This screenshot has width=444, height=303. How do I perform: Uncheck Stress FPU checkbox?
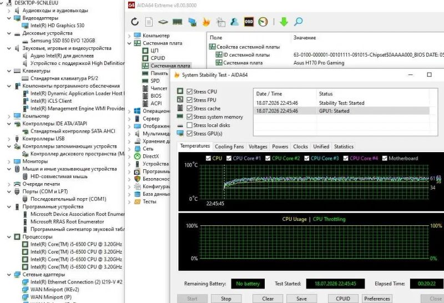click(189, 100)
